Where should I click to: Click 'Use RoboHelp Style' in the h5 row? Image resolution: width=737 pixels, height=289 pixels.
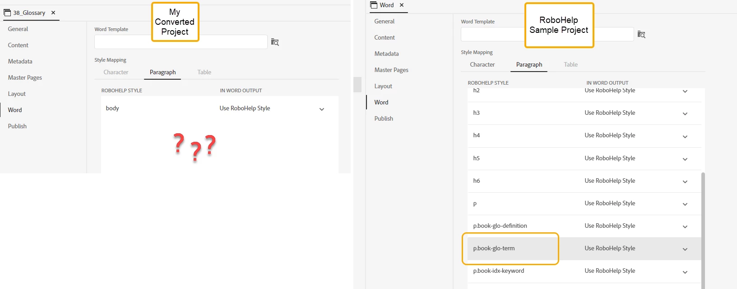point(610,158)
